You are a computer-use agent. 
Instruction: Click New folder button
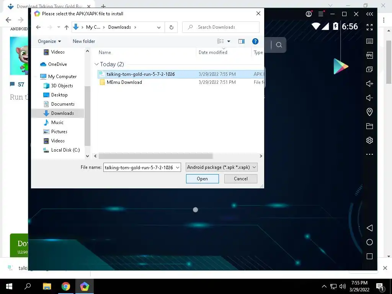pyautogui.click(x=84, y=41)
